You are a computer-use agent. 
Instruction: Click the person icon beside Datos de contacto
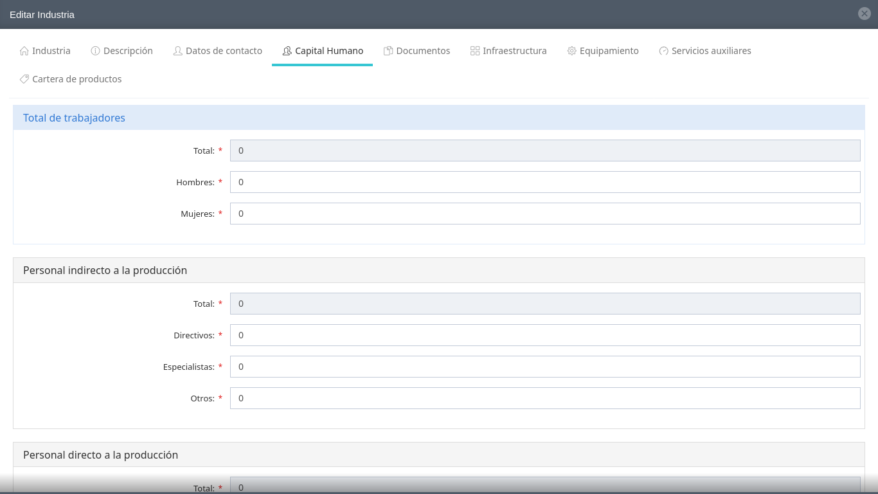click(x=178, y=51)
